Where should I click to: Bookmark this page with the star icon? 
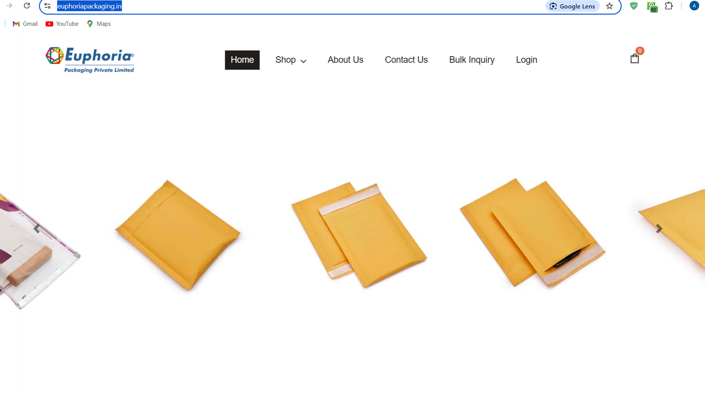point(609,6)
